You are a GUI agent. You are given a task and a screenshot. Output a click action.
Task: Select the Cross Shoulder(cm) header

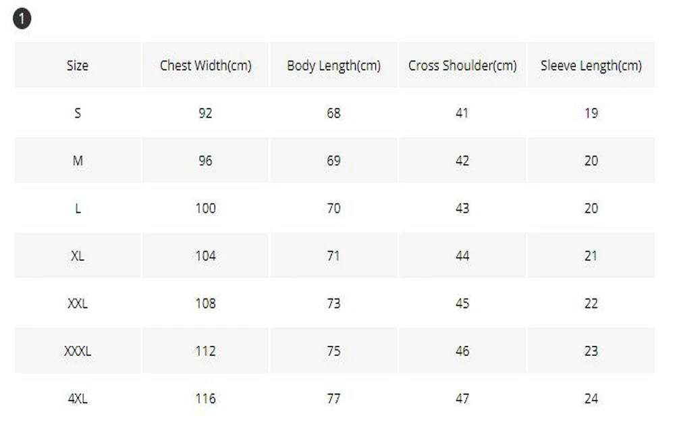point(462,66)
